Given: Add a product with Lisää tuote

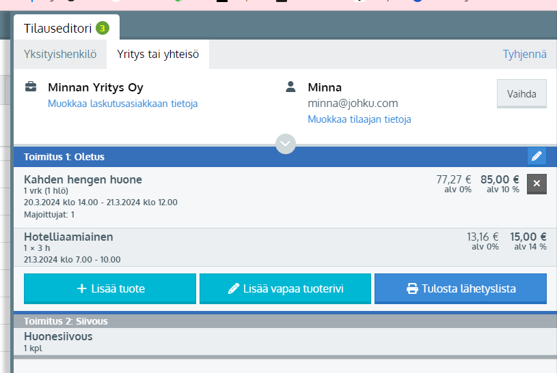Looking at the screenshot, I should point(110,288).
